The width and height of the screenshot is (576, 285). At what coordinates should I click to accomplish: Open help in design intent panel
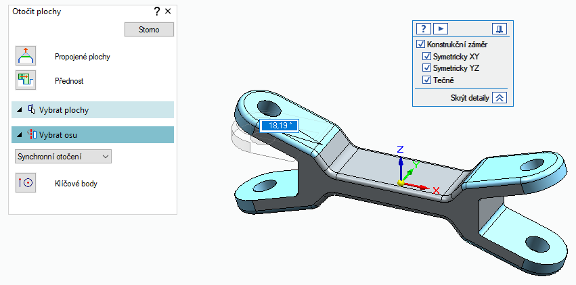click(424, 28)
